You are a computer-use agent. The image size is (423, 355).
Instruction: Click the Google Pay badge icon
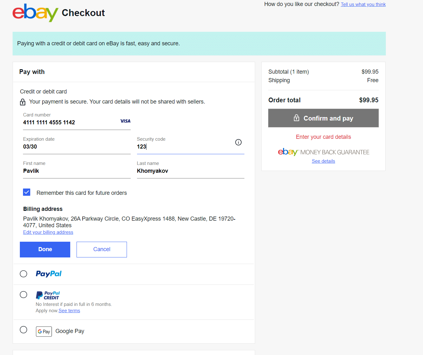tap(44, 331)
